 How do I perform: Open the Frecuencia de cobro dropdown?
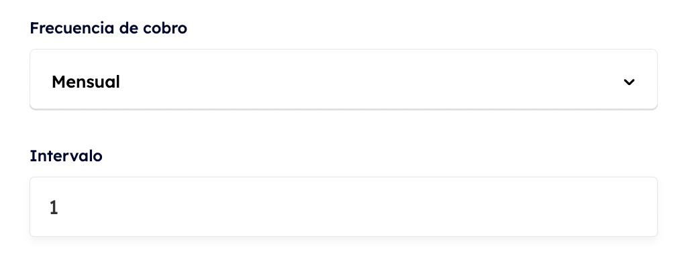click(344, 80)
